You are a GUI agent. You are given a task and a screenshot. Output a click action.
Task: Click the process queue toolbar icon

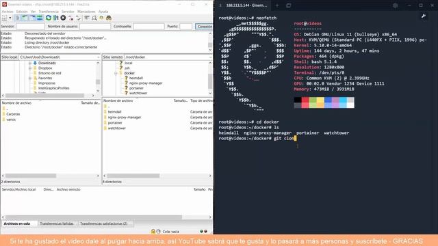click(x=56, y=18)
